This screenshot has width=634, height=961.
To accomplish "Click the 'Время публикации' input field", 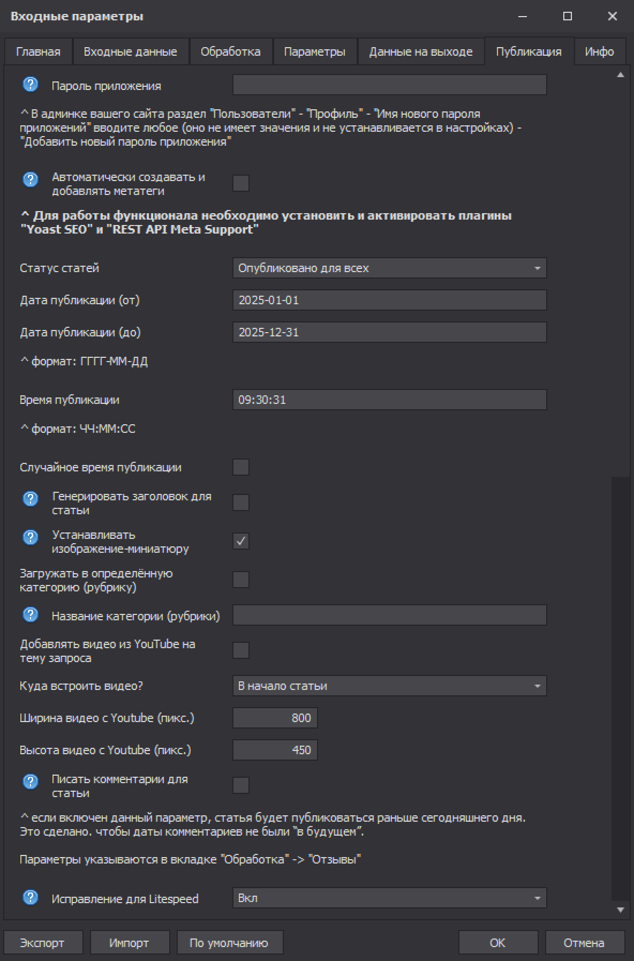I will point(389,400).
